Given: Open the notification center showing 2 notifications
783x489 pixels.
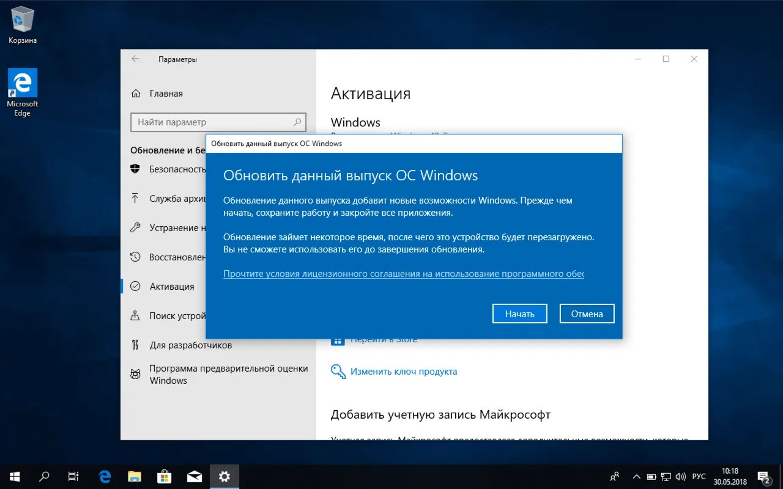Looking at the screenshot, I should [x=763, y=476].
